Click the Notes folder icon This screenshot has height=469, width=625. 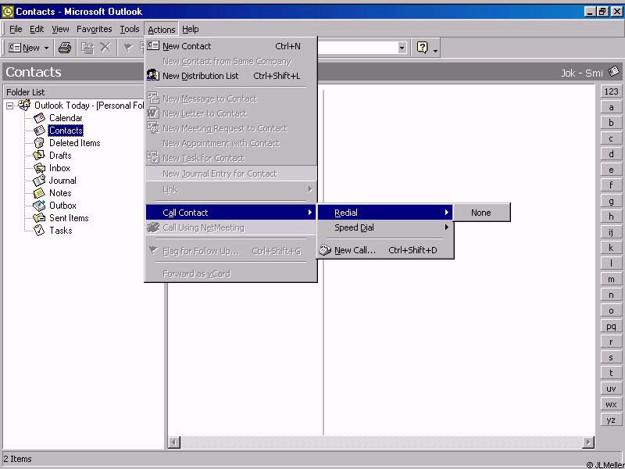39,193
